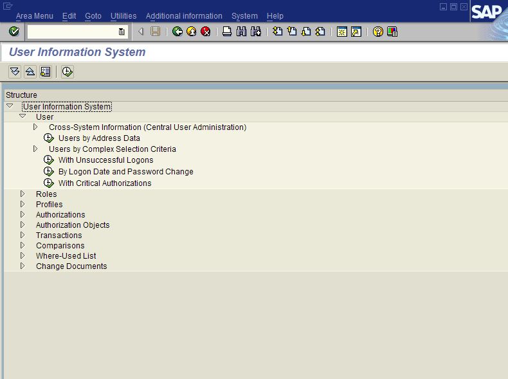Image resolution: width=508 pixels, height=379 pixels.
Task: Click the 'Structure' column header
Action: point(21,95)
